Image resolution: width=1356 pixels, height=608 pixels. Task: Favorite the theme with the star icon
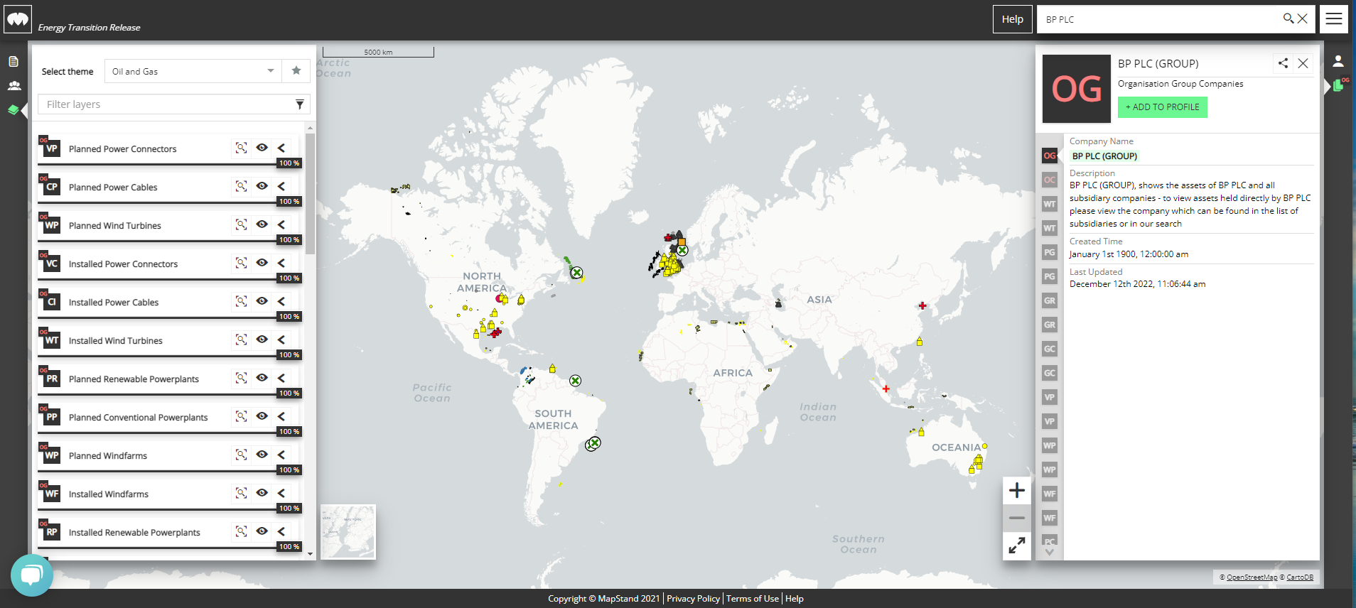point(296,71)
